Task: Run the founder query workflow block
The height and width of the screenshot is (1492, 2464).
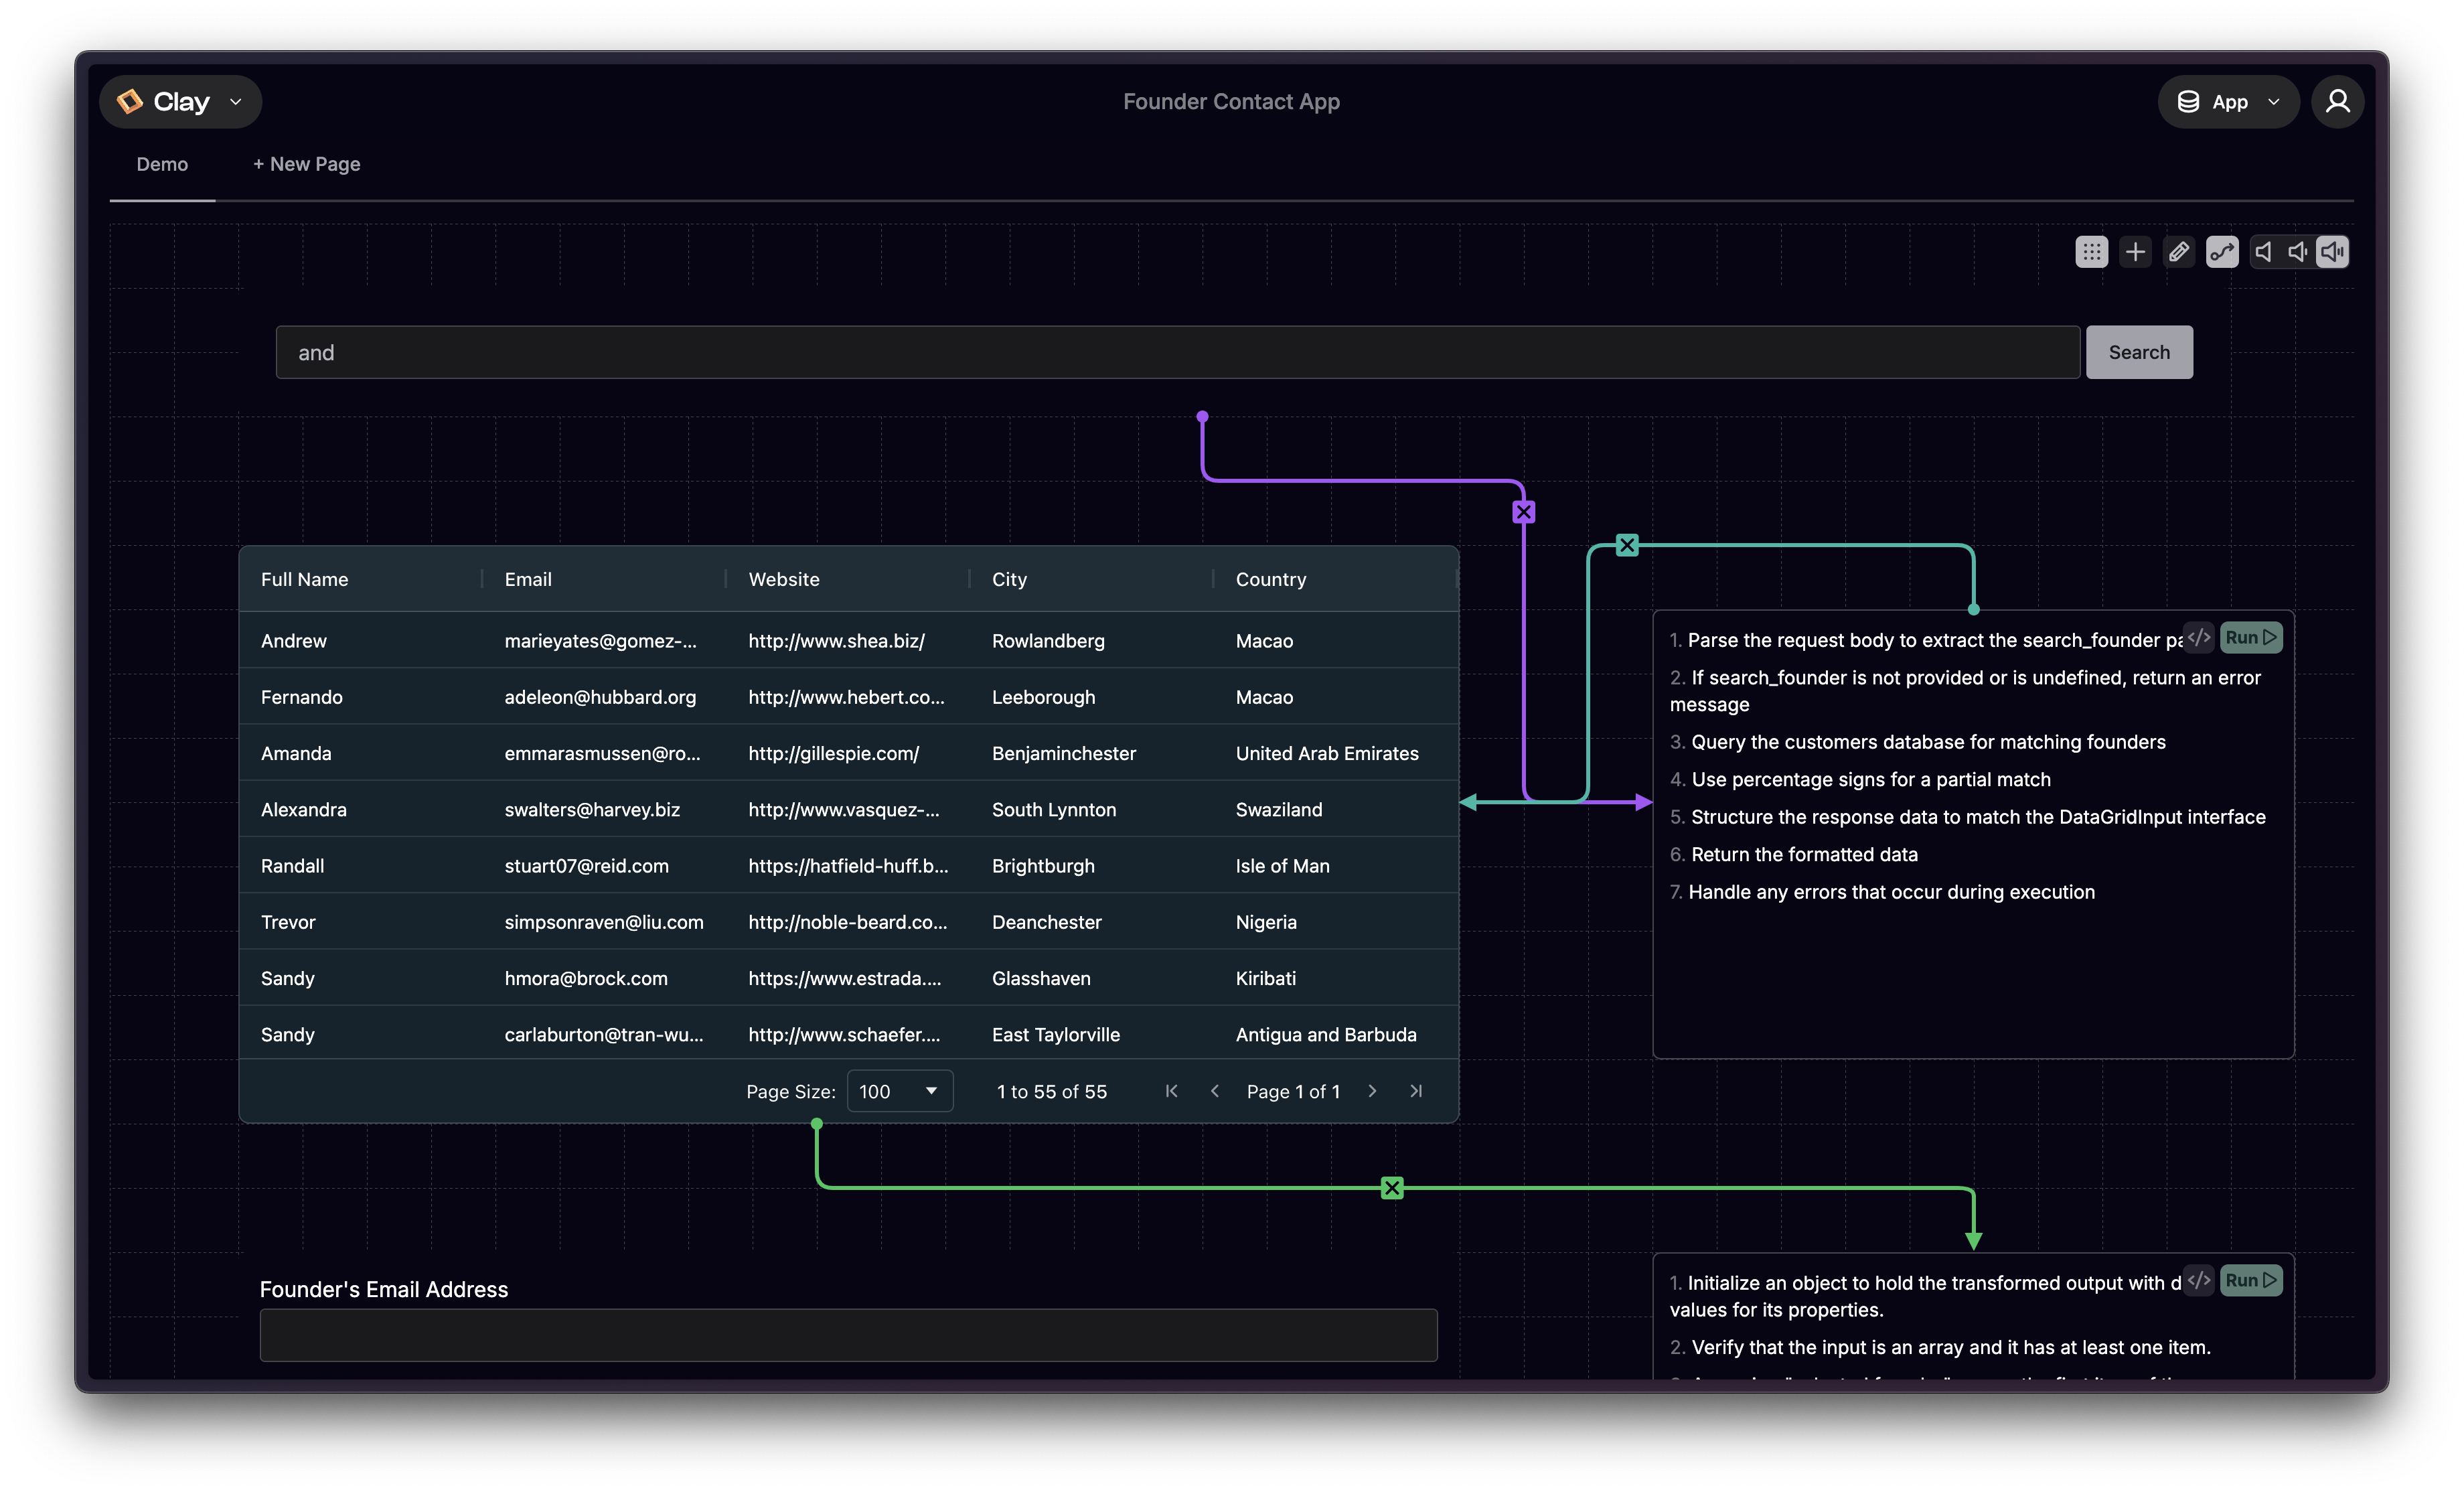Action: point(2250,637)
